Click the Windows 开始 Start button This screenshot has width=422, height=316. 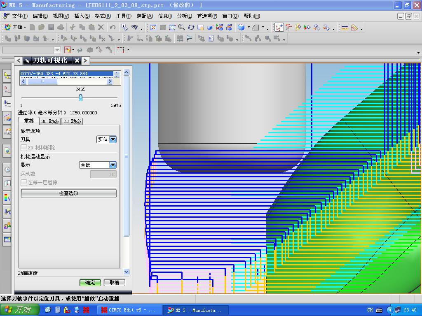tap(20, 310)
